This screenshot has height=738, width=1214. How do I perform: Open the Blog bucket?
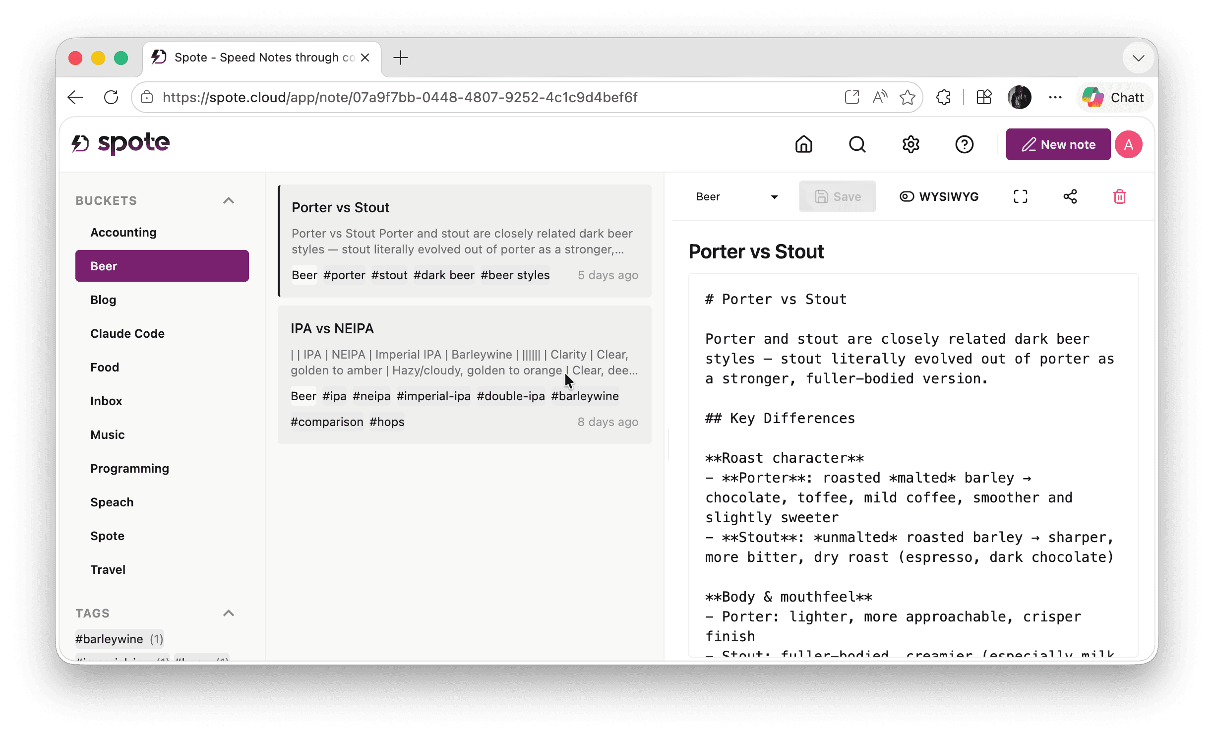(162, 300)
